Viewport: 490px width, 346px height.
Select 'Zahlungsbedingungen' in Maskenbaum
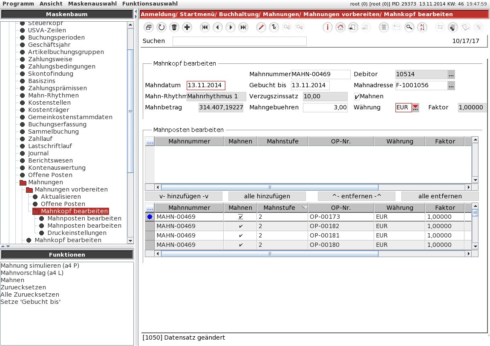click(x=61, y=66)
